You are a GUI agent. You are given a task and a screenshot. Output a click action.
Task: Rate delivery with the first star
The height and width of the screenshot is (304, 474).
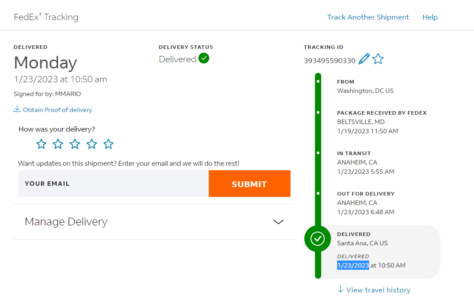(x=41, y=144)
